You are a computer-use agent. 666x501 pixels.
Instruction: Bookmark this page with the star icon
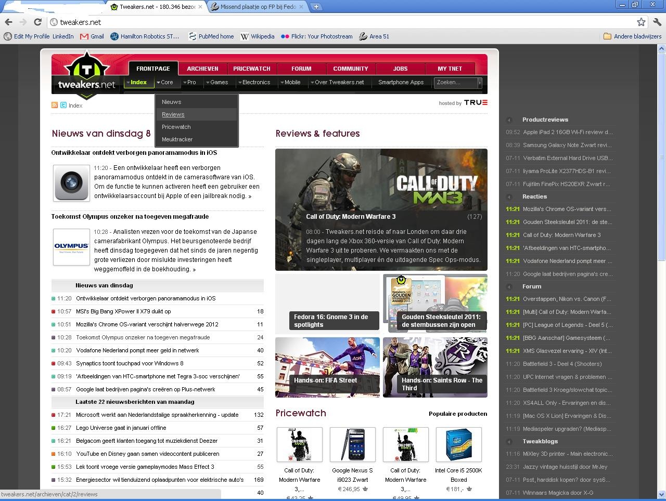641,22
